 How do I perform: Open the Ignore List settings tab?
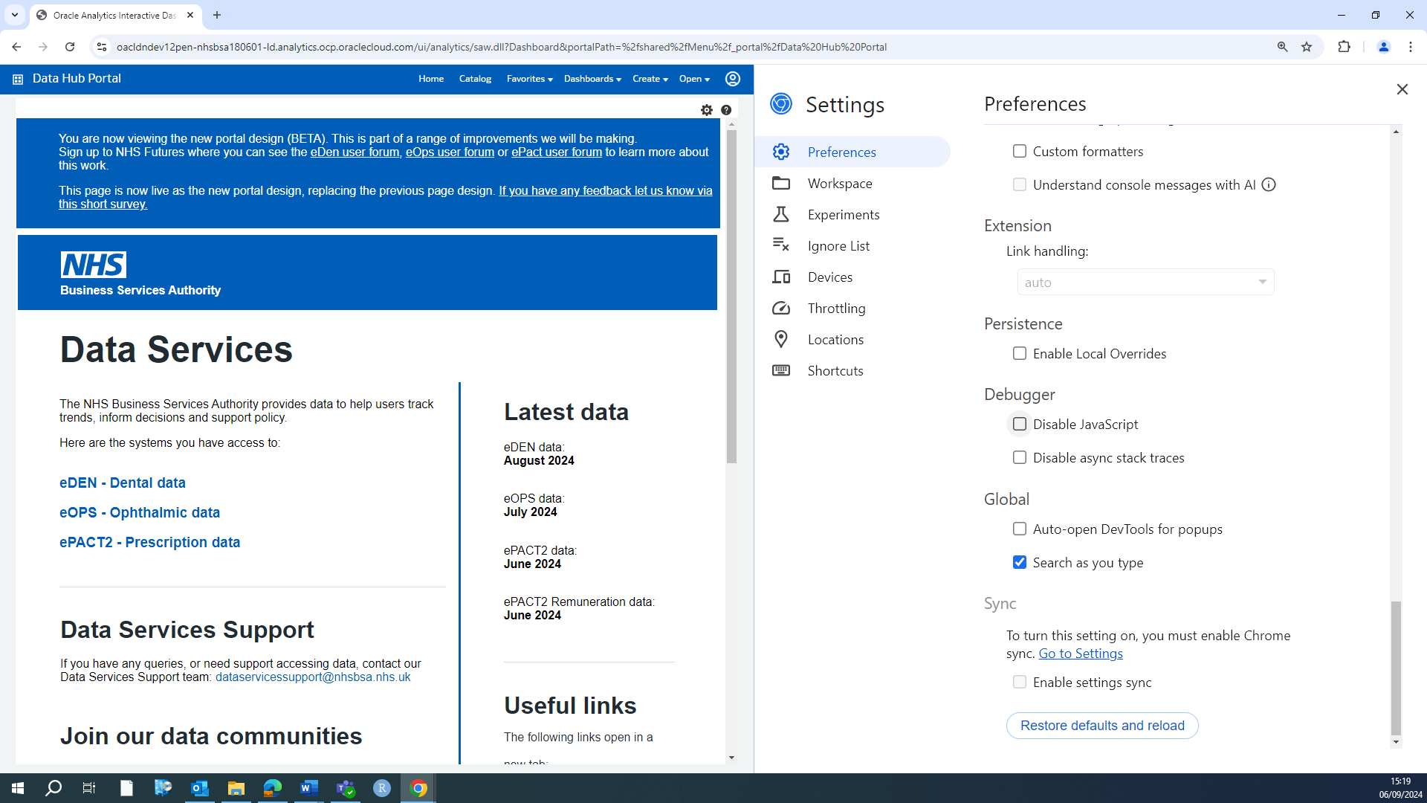pyautogui.click(x=852, y=245)
